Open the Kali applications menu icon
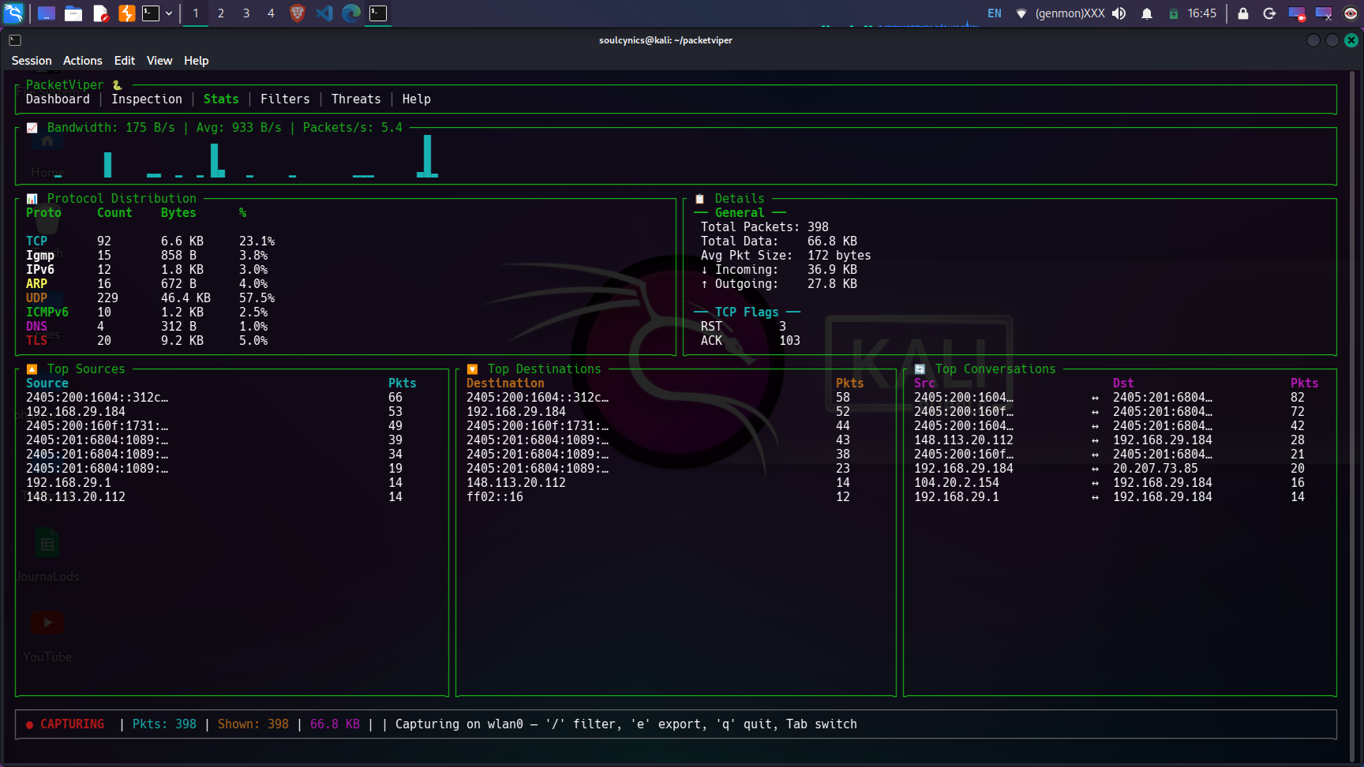Viewport: 1364px width, 767px height. (x=14, y=13)
